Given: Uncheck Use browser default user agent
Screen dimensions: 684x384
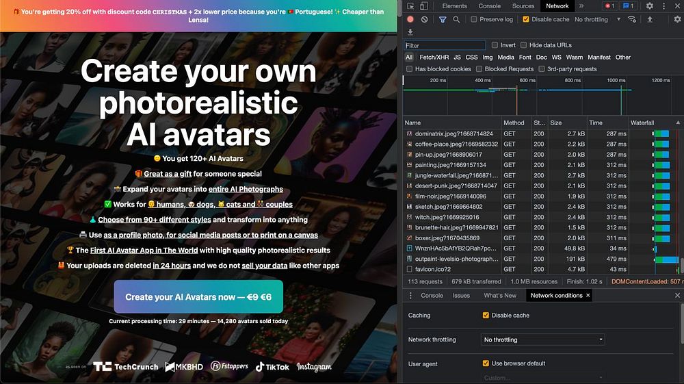Looking at the screenshot, I should (x=486, y=363).
